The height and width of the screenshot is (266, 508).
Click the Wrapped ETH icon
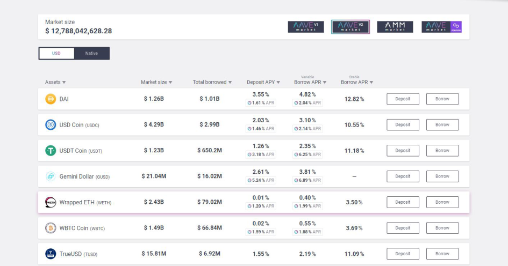click(x=51, y=202)
